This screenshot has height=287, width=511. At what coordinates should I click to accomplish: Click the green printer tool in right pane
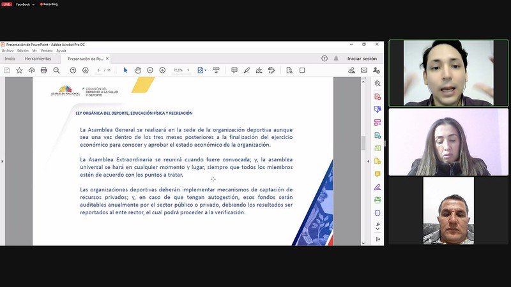pyautogui.click(x=378, y=200)
